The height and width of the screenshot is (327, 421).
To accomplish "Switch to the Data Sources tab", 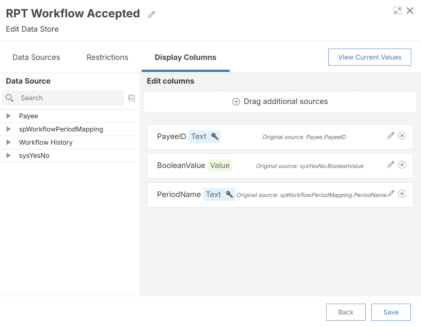I will point(36,57).
